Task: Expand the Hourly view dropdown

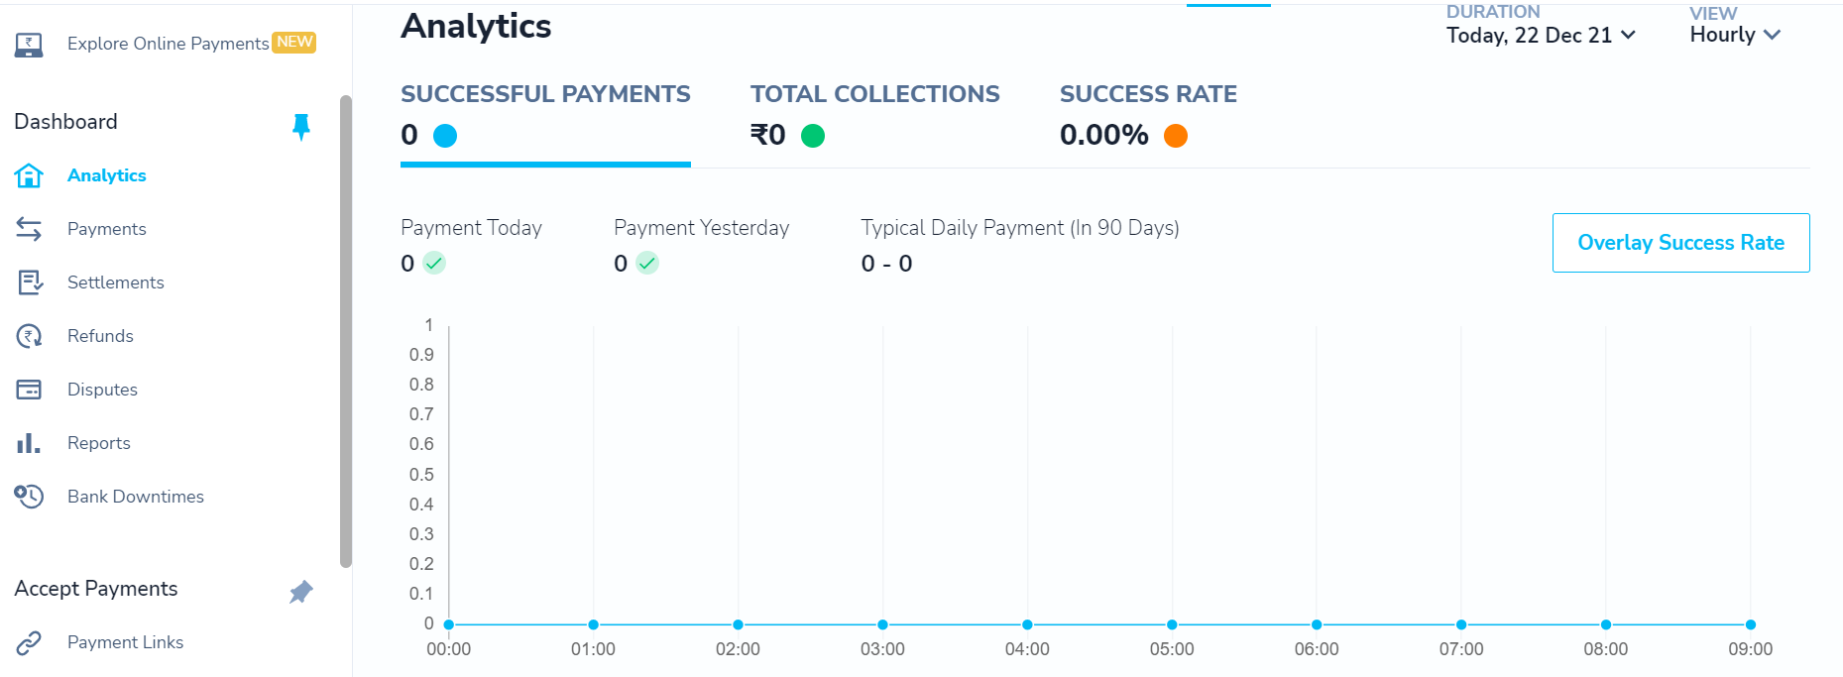Action: pos(1735,35)
